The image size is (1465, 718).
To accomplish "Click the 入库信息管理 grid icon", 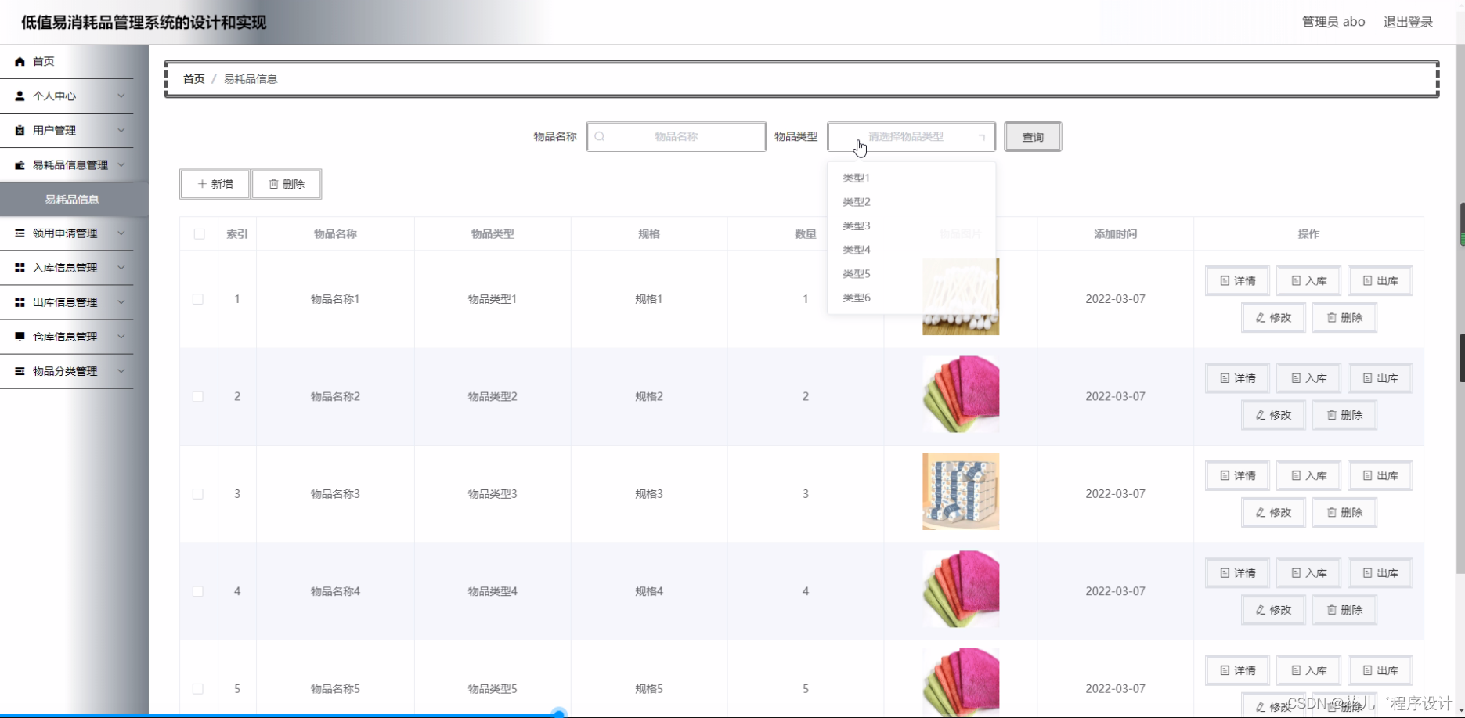I will click(19, 267).
